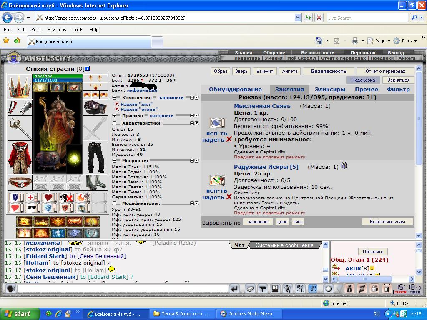The image size is (427, 320).
Task: Click the red robe armor slot
Action: coord(20,157)
